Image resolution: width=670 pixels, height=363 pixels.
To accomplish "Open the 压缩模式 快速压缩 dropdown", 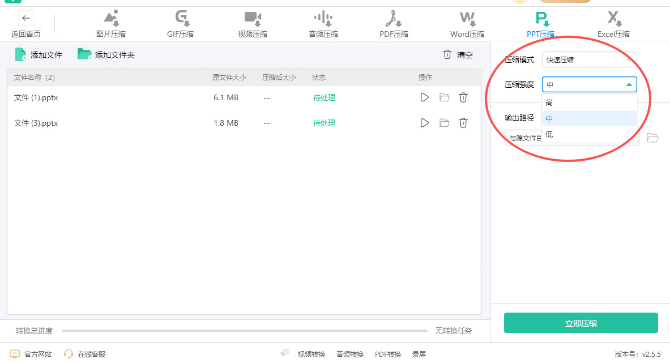I will pos(589,59).
